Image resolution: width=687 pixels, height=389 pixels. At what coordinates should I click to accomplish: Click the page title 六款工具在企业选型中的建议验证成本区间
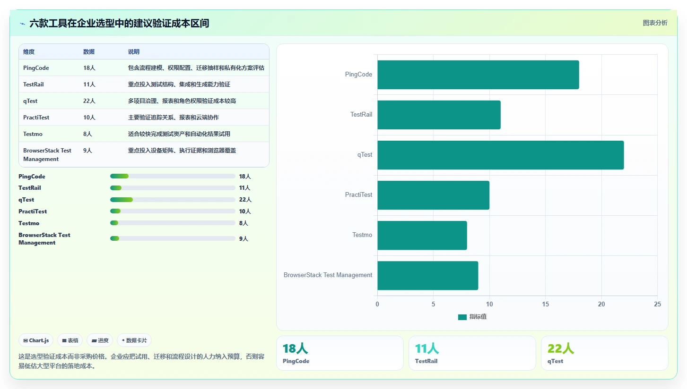(119, 23)
